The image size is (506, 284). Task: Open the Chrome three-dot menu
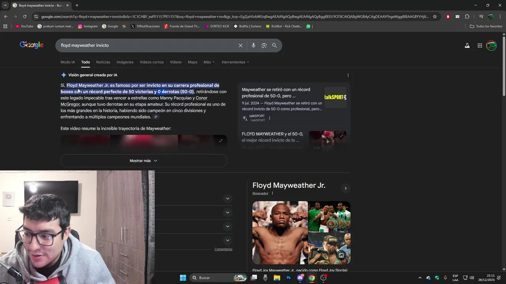(x=500, y=17)
